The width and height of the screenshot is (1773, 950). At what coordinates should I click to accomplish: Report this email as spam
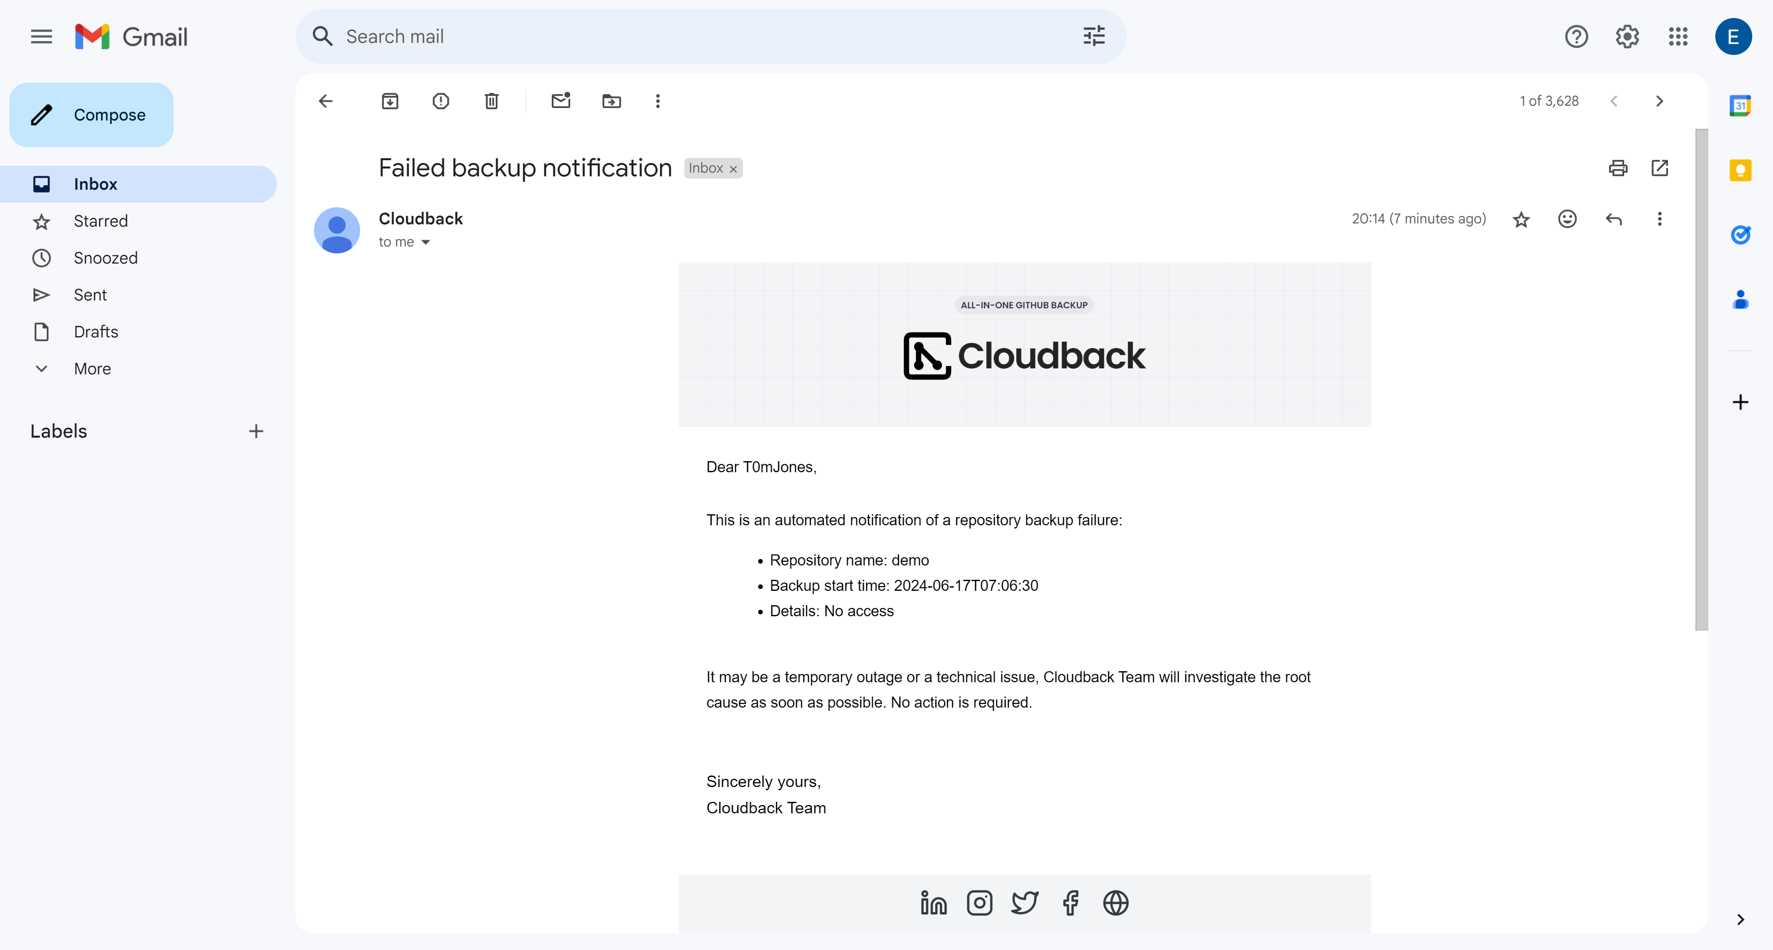[x=440, y=101]
